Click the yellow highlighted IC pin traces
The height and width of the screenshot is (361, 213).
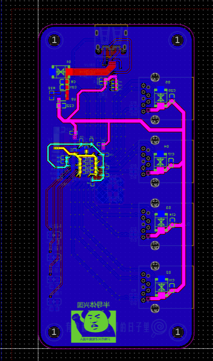pos(87,165)
